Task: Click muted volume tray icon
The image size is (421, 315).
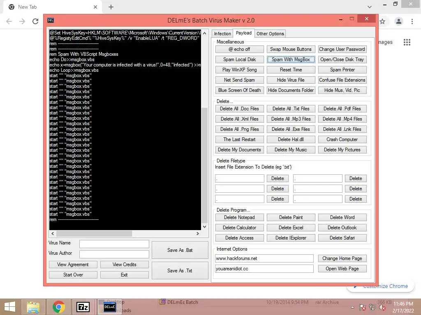Action: point(382,307)
